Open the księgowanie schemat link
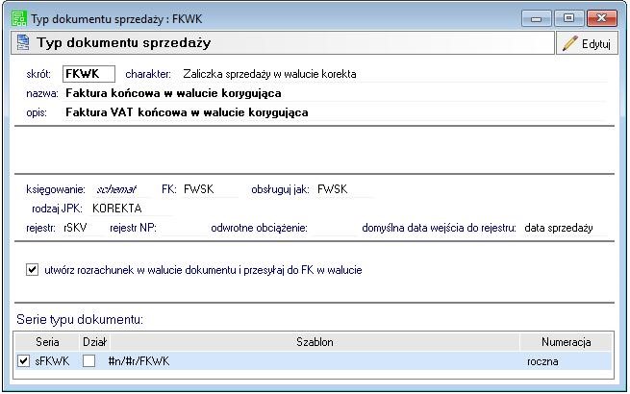Screen dimensions: 630x394 [116, 189]
